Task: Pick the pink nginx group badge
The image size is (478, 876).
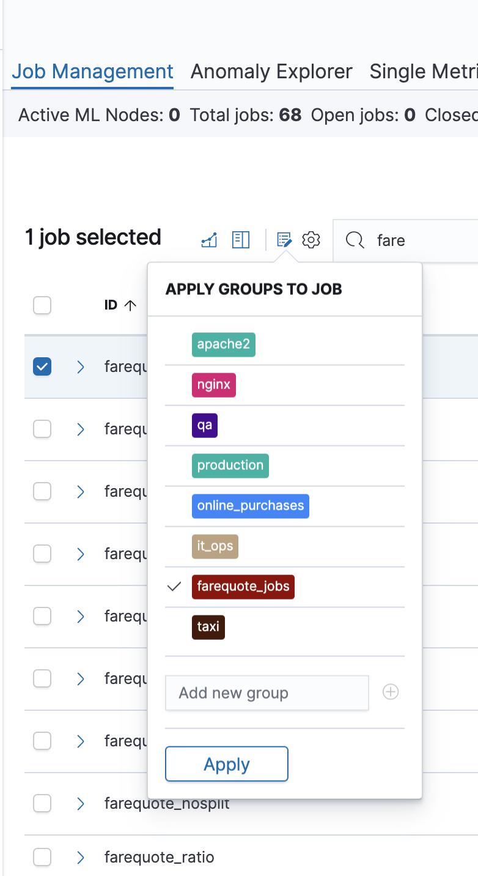Action: pos(213,385)
